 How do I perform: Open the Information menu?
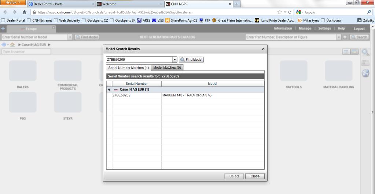[283, 28]
